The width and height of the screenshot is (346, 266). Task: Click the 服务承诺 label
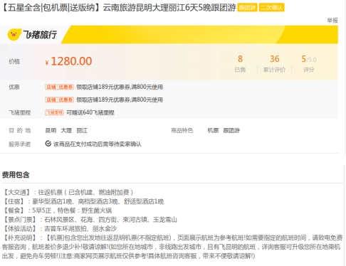pos(20,144)
